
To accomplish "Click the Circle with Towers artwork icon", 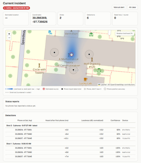I will click(x=39, y=65).
